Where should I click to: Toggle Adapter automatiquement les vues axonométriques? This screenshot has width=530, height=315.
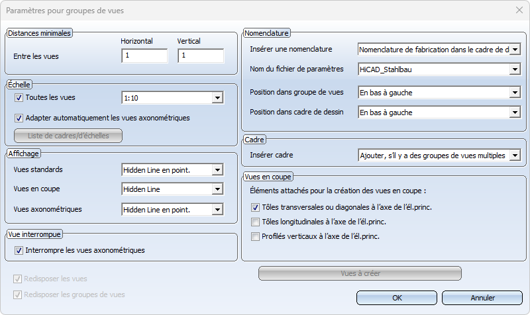pyautogui.click(x=19, y=118)
